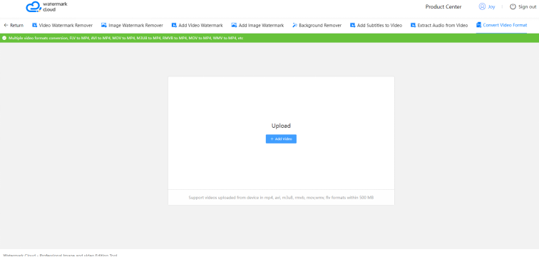Click the Add Video Watermark icon
The width and height of the screenshot is (539, 257).
(174, 25)
